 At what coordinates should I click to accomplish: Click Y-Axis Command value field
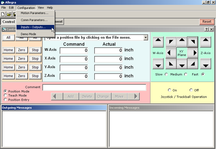(x=74, y=68)
